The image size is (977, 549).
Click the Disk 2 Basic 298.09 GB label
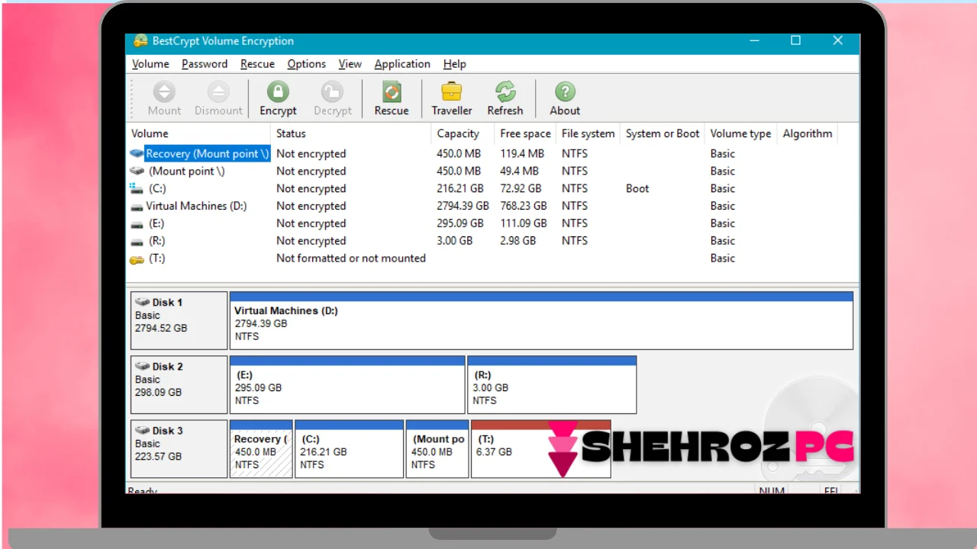179,384
